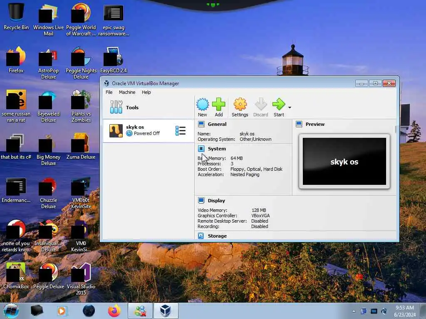Click the '64 MB' base memory value
Screen dimensions: 426x319
tap(236, 158)
